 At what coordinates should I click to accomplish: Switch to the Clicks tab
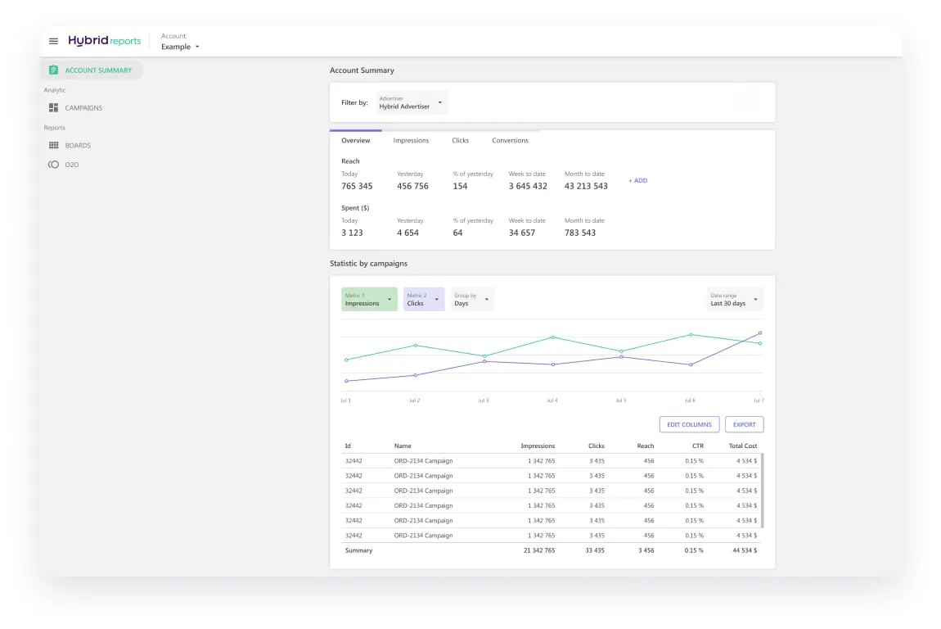click(461, 141)
